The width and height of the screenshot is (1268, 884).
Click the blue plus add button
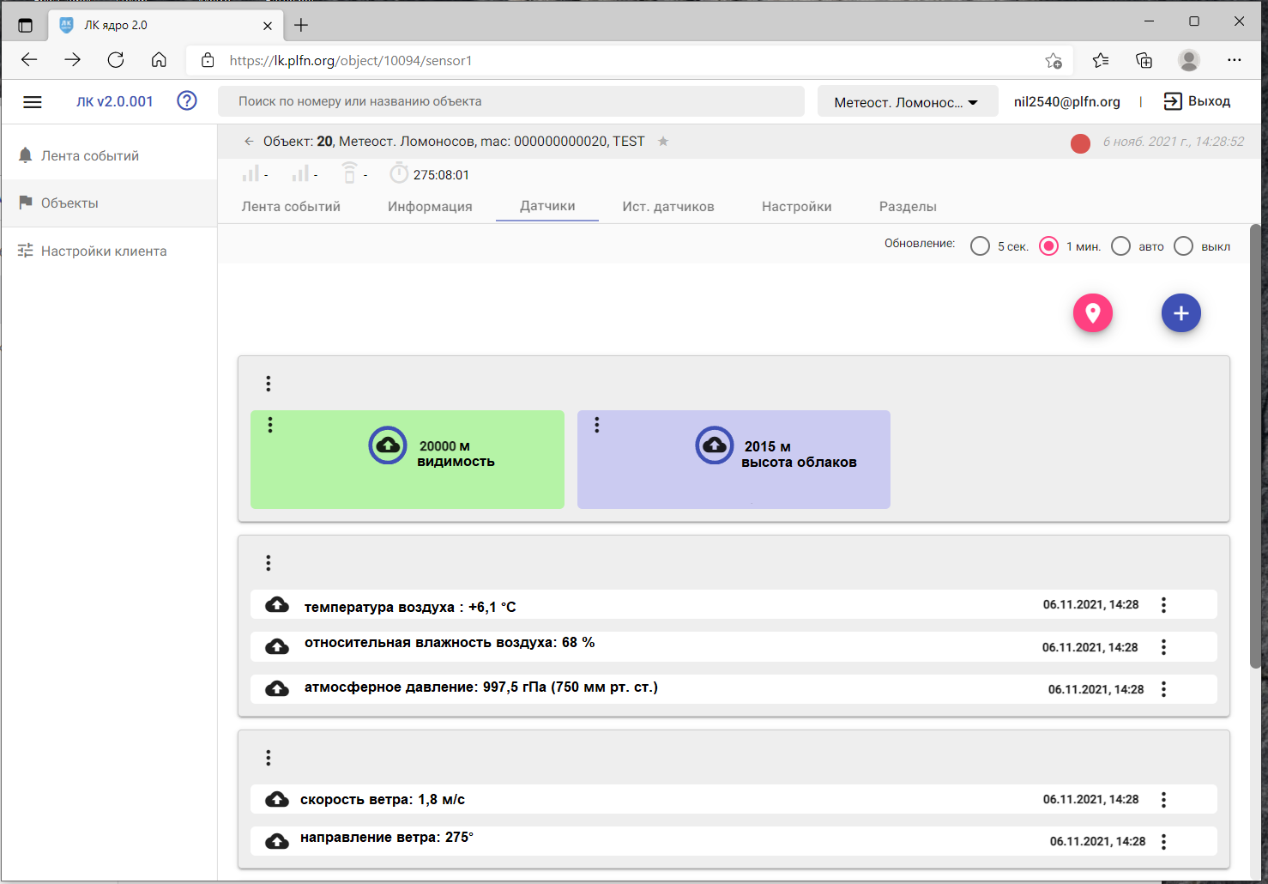coord(1181,313)
